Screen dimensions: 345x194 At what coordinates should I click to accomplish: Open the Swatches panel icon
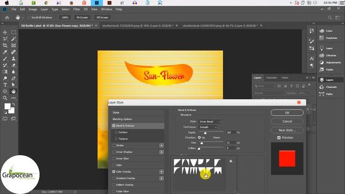point(322,38)
